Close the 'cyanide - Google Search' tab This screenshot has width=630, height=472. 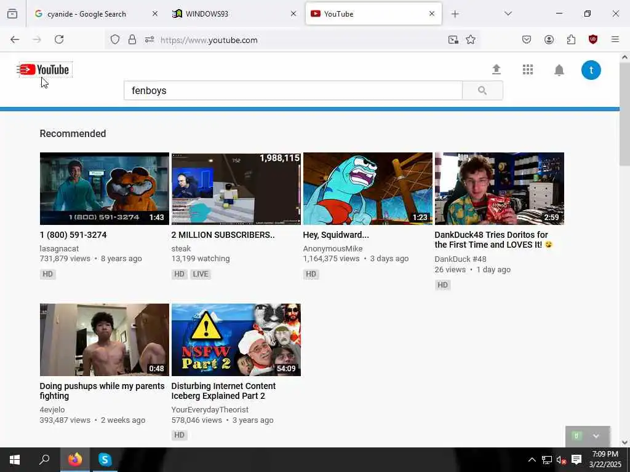pyautogui.click(x=155, y=14)
